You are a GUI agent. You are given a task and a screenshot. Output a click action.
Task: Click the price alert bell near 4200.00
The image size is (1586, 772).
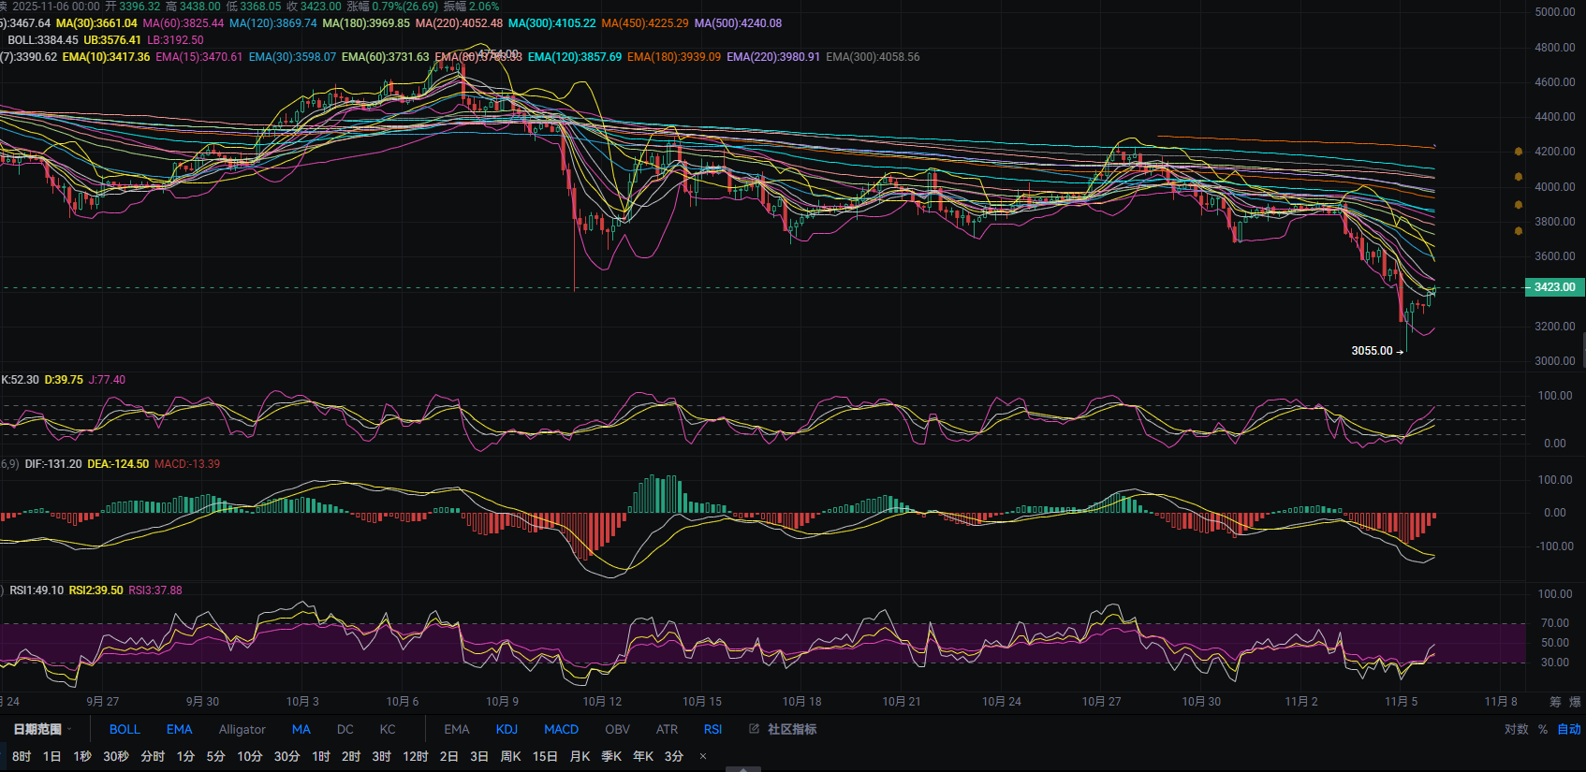[x=1518, y=151]
